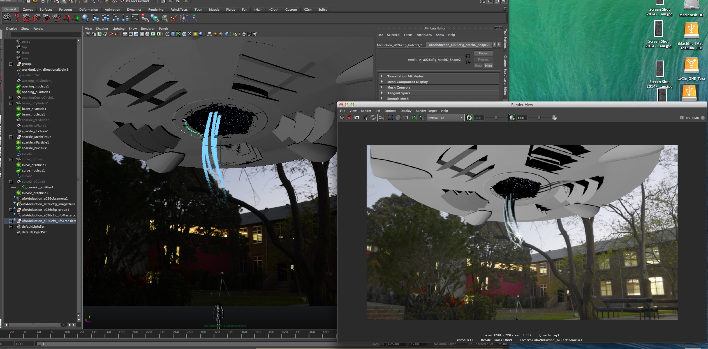708x349 pixels.
Task: Select the camera icon in viewport toolbar
Action: (x=88, y=34)
